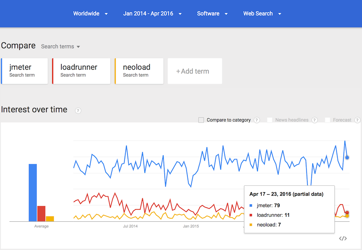Click the jmeter: 79 tooltip value
362x250 pixels.
268,205
